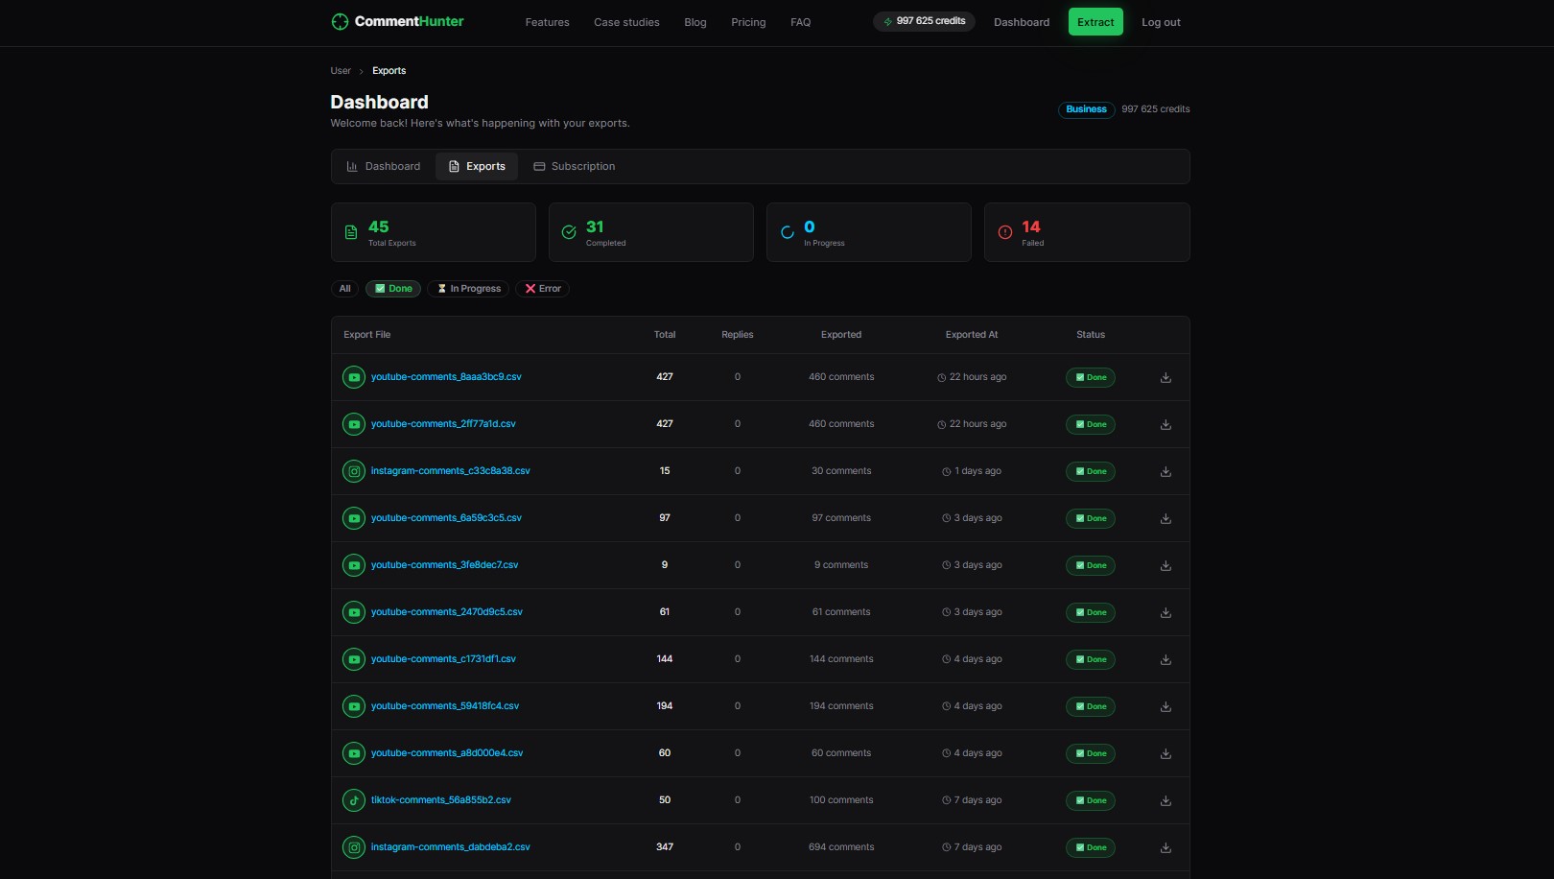Viewport: 1554px width, 879px height.
Task: Switch to the Subscription tab
Action: [574, 166]
